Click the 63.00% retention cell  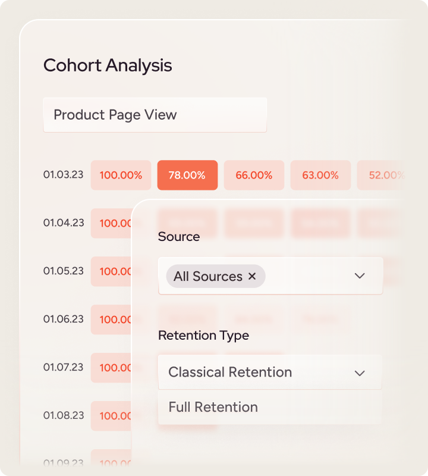tap(320, 175)
